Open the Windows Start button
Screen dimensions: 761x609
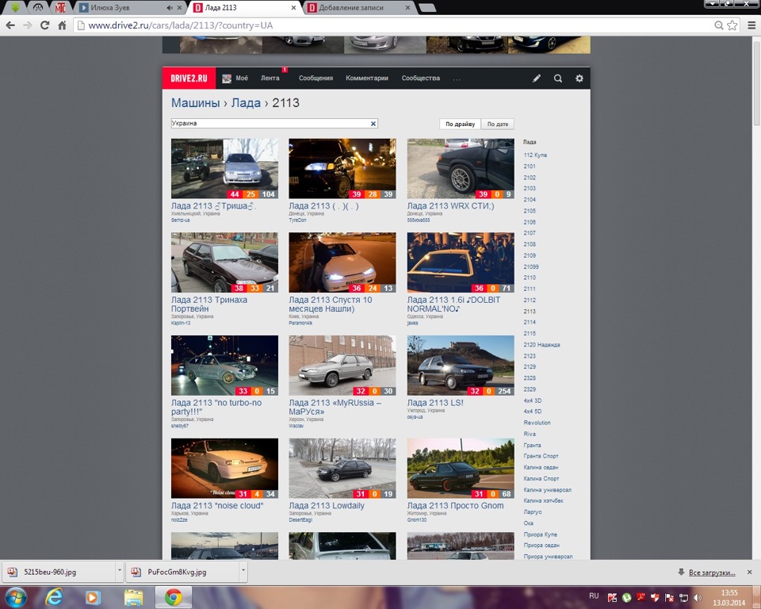pyautogui.click(x=16, y=597)
